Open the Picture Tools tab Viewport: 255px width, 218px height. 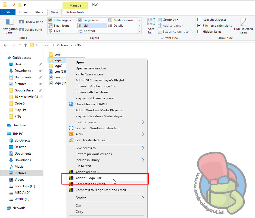tap(75, 12)
